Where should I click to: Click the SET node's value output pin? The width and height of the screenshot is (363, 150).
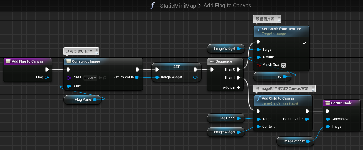195,77
